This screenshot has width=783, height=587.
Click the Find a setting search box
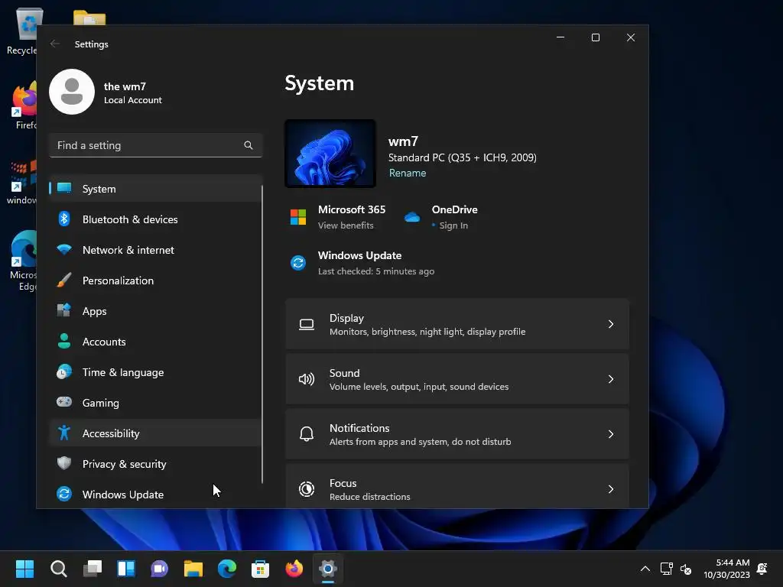[x=155, y=145]
